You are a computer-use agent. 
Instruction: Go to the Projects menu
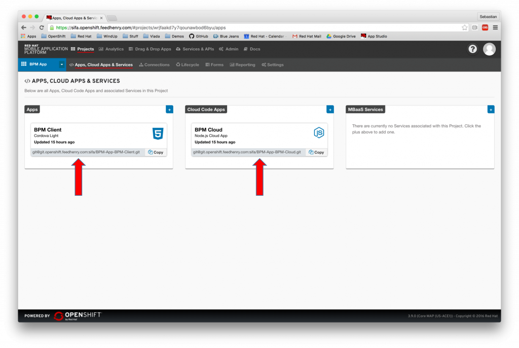click(x=83, y=49)
